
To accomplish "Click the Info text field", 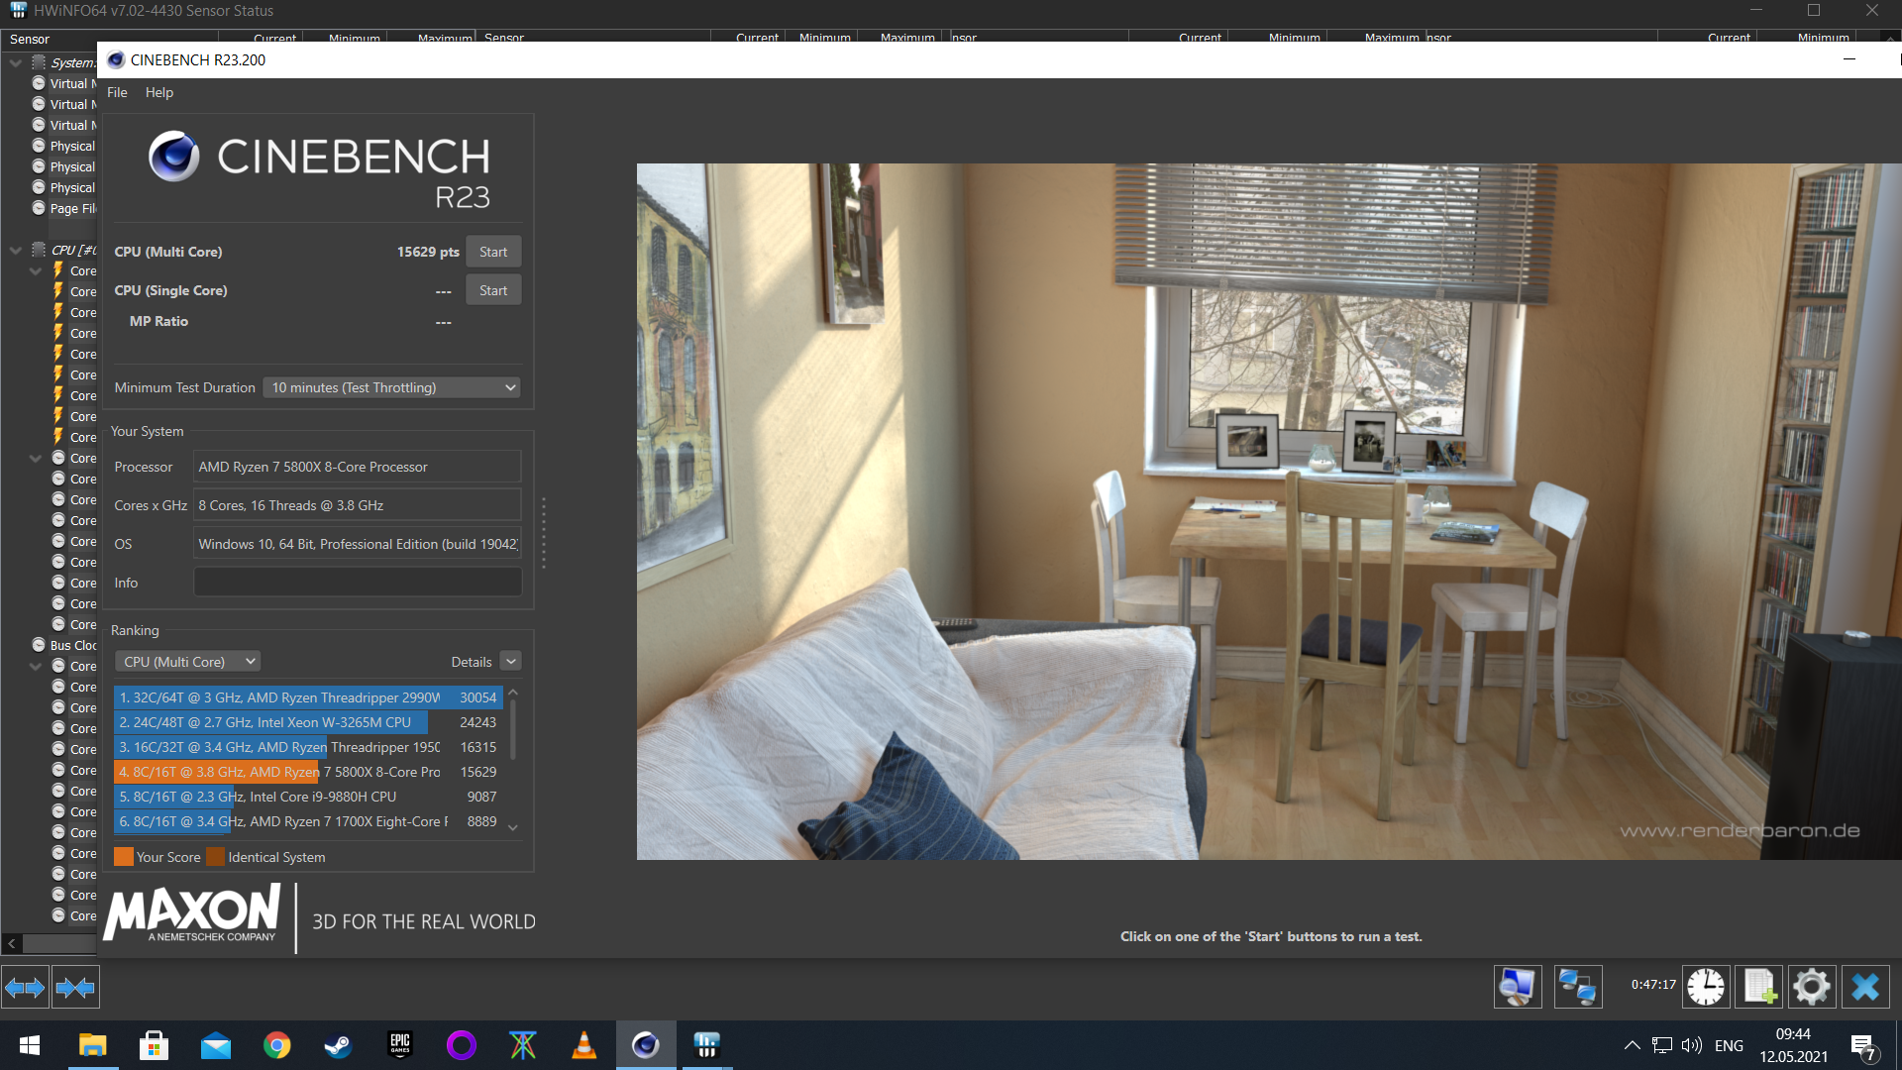I will point(357,583).
